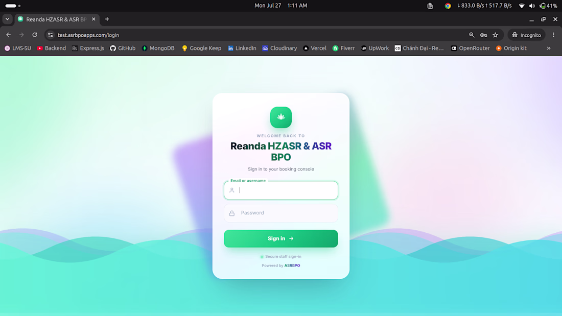Open site information icon in address bar
The image size is (562, 316).
[x=51, y=35]
